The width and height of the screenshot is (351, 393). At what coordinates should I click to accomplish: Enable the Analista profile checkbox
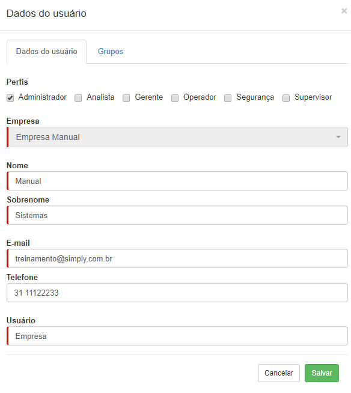pos(78,98)
